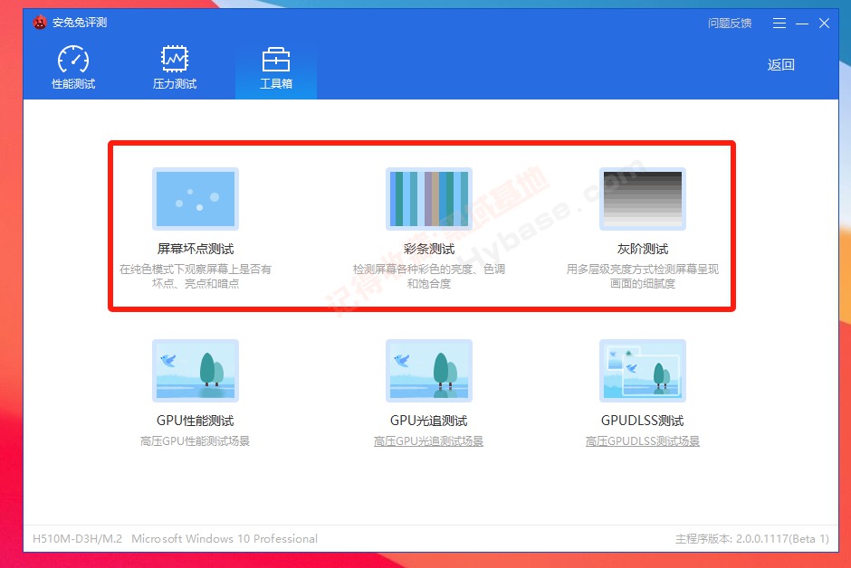Click the 返回 back button
851x568 pixels.
pos(780,65)
